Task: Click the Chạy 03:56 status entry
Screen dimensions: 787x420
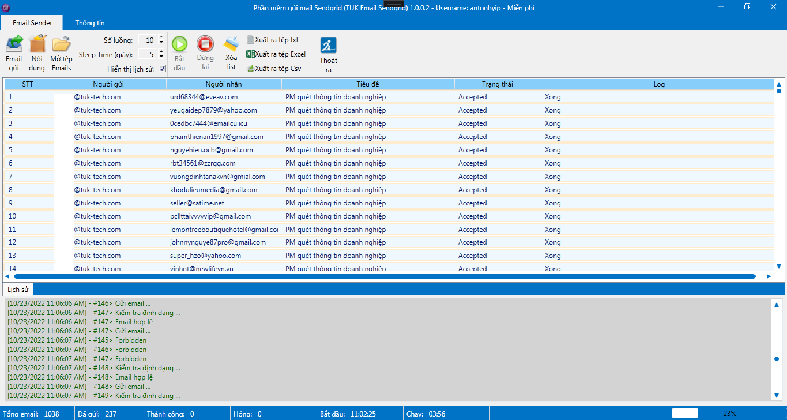Action: click(425, 414)
